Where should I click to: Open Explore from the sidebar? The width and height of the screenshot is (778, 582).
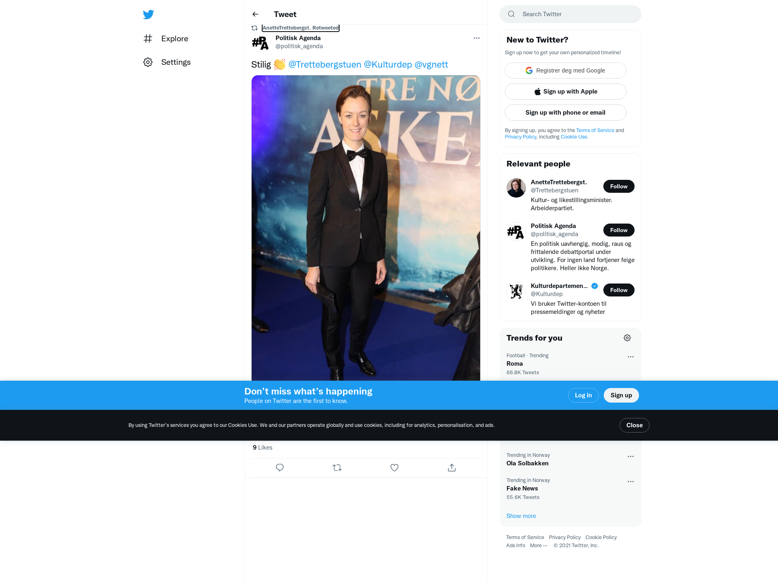click(166, 38)
